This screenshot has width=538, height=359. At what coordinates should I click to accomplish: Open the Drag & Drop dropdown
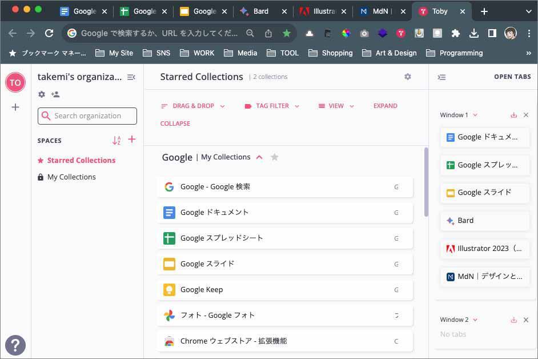coord(193,106)
